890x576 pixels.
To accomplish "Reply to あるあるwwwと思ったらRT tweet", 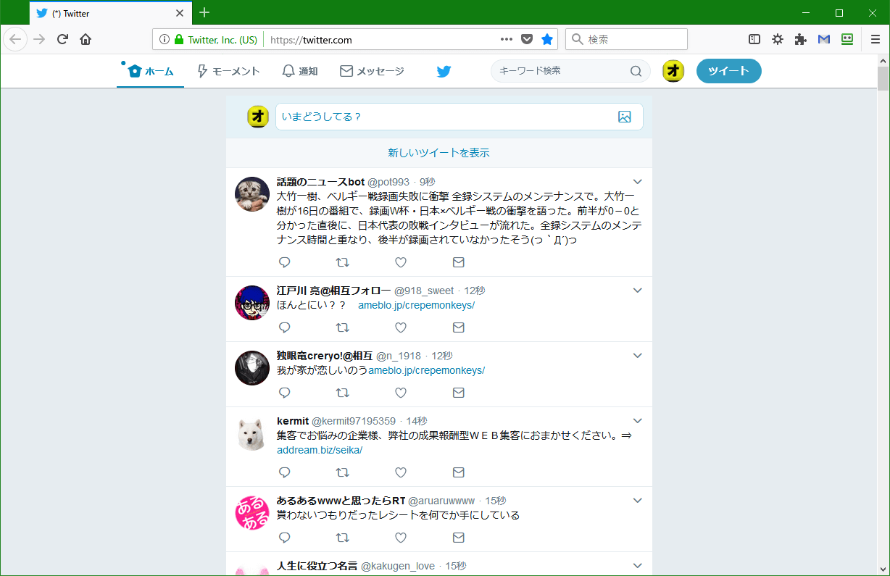I will coord(285,538).
